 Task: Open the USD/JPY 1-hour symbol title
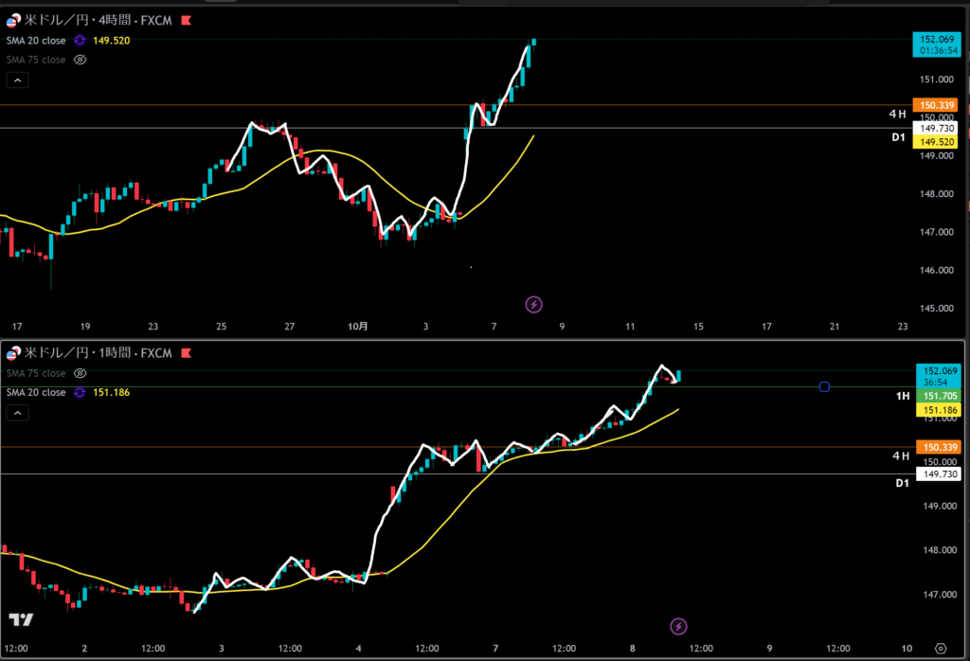point(95,353)
